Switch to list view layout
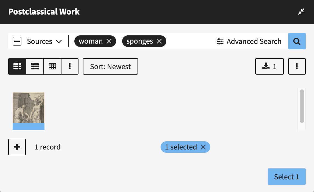Image resolution: width=314 pixels, height=192 pixels. pos(35,66)
